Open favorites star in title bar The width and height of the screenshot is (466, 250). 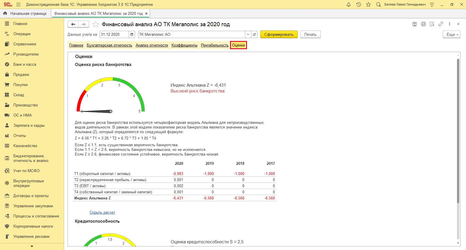[368, 4]
